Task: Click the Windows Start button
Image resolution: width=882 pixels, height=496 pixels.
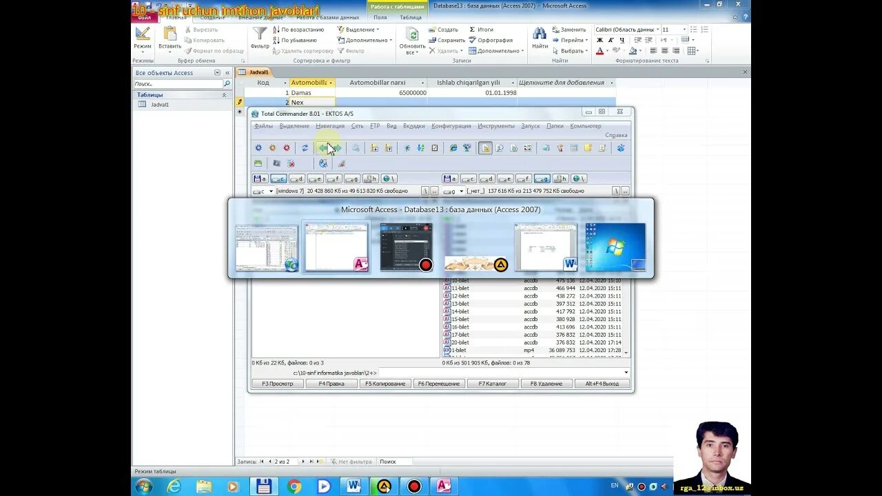Action: click(x=143, y=486)
